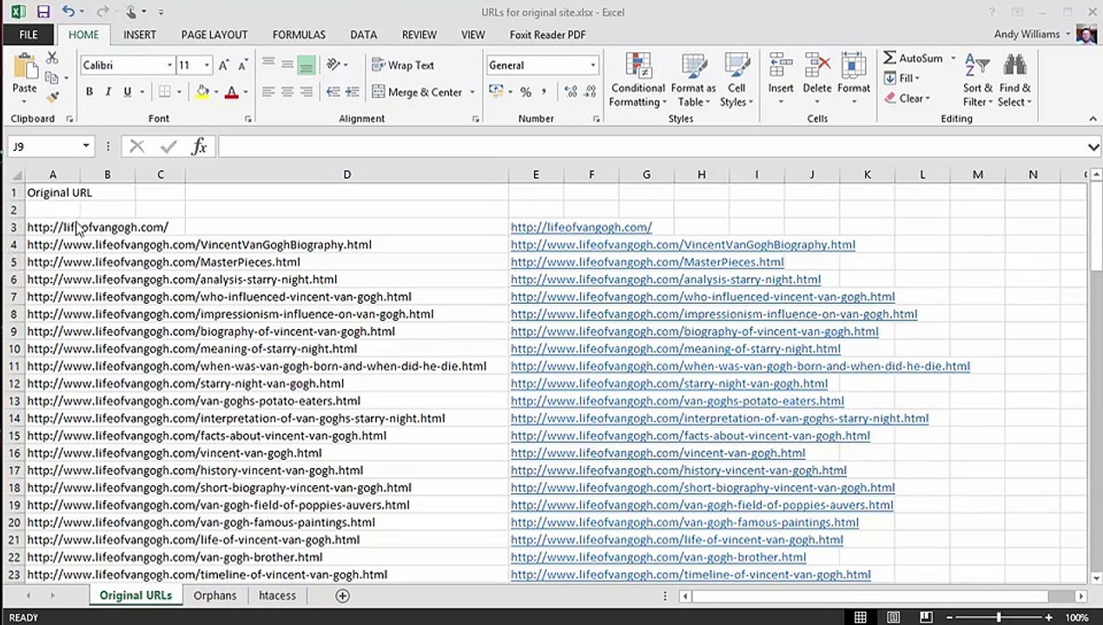1103x625 pixels.
Task: Switch to the FORMULAS ribbon tab
Action: tap(299, 35)
